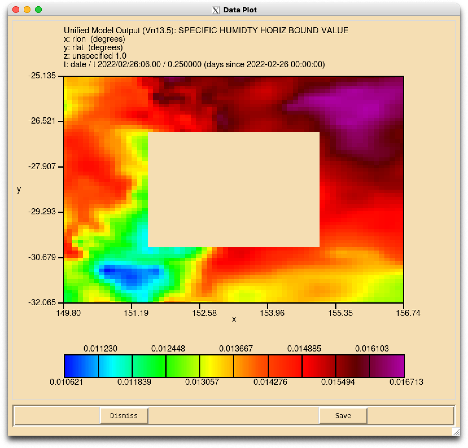Click the colour bar value 0.011230

100,349
